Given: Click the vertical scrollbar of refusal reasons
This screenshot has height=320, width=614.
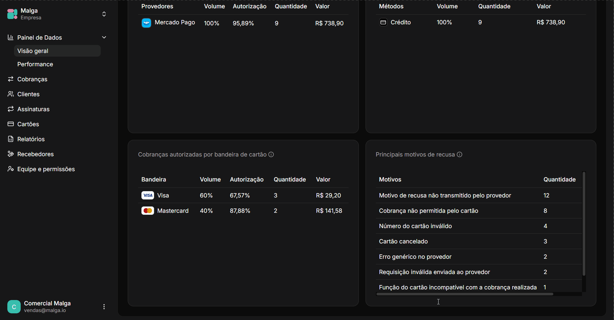Looking at the screenshot, I should (x=584, y=224).
